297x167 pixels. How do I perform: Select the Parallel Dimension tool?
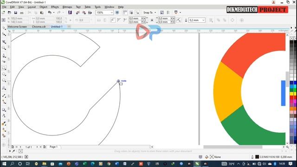[4, 96]
